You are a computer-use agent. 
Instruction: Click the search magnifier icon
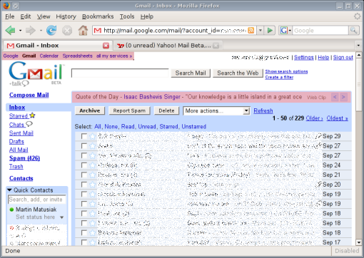[353, 30]
